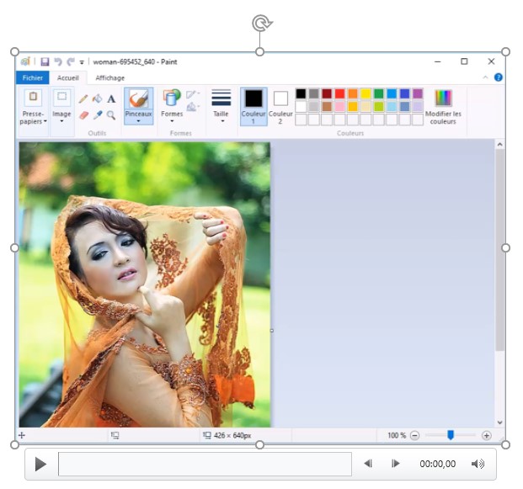Select the Fill bucket tool
The width and height of the screenshot is (523, 489).
[97, 99]
